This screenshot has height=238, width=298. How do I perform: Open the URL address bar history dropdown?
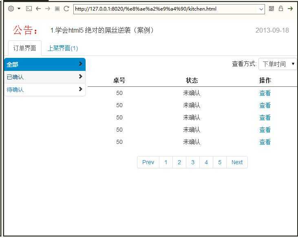(261, 9)
